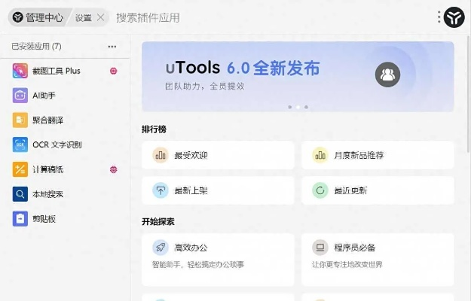Click the red badge next to 截图工具 Plus
471x301 pixels.
pos(114,71)
